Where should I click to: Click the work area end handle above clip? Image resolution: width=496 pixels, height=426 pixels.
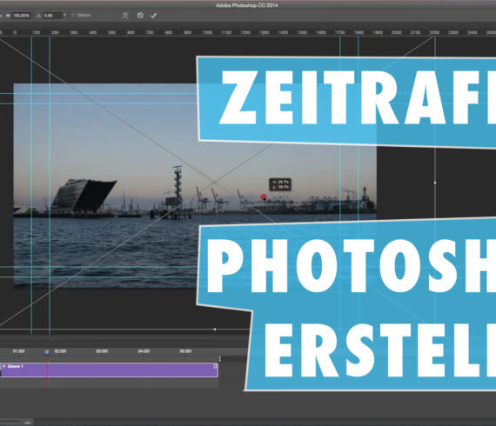click(x=220, y=358)
